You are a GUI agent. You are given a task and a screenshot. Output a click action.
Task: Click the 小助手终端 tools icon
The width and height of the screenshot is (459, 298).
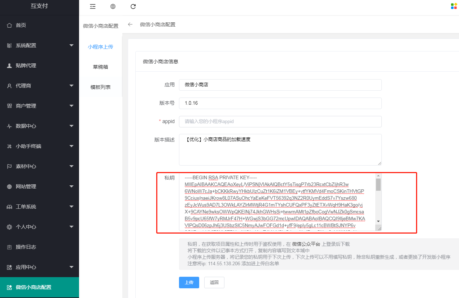tap(9, 146)
